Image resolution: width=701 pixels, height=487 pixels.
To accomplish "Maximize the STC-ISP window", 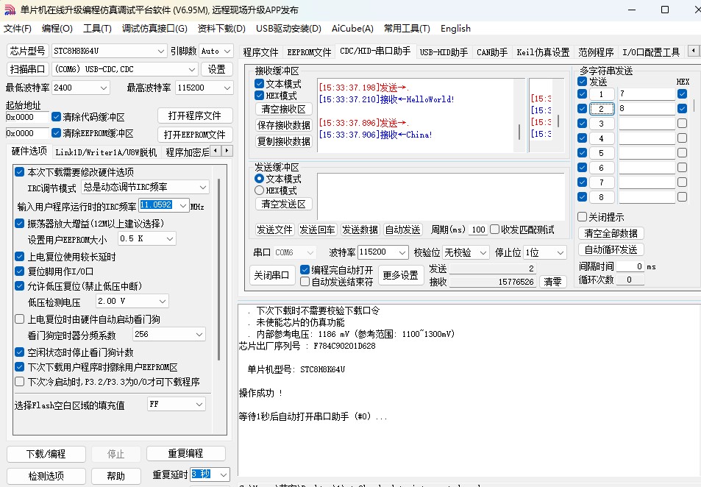I will [665, 10].
